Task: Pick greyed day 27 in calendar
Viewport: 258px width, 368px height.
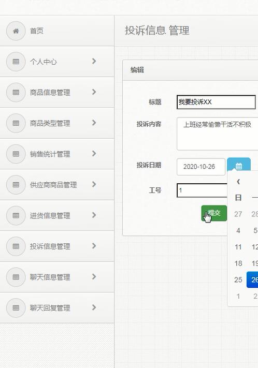Action: pyautogui.click(x=238, y=214)
